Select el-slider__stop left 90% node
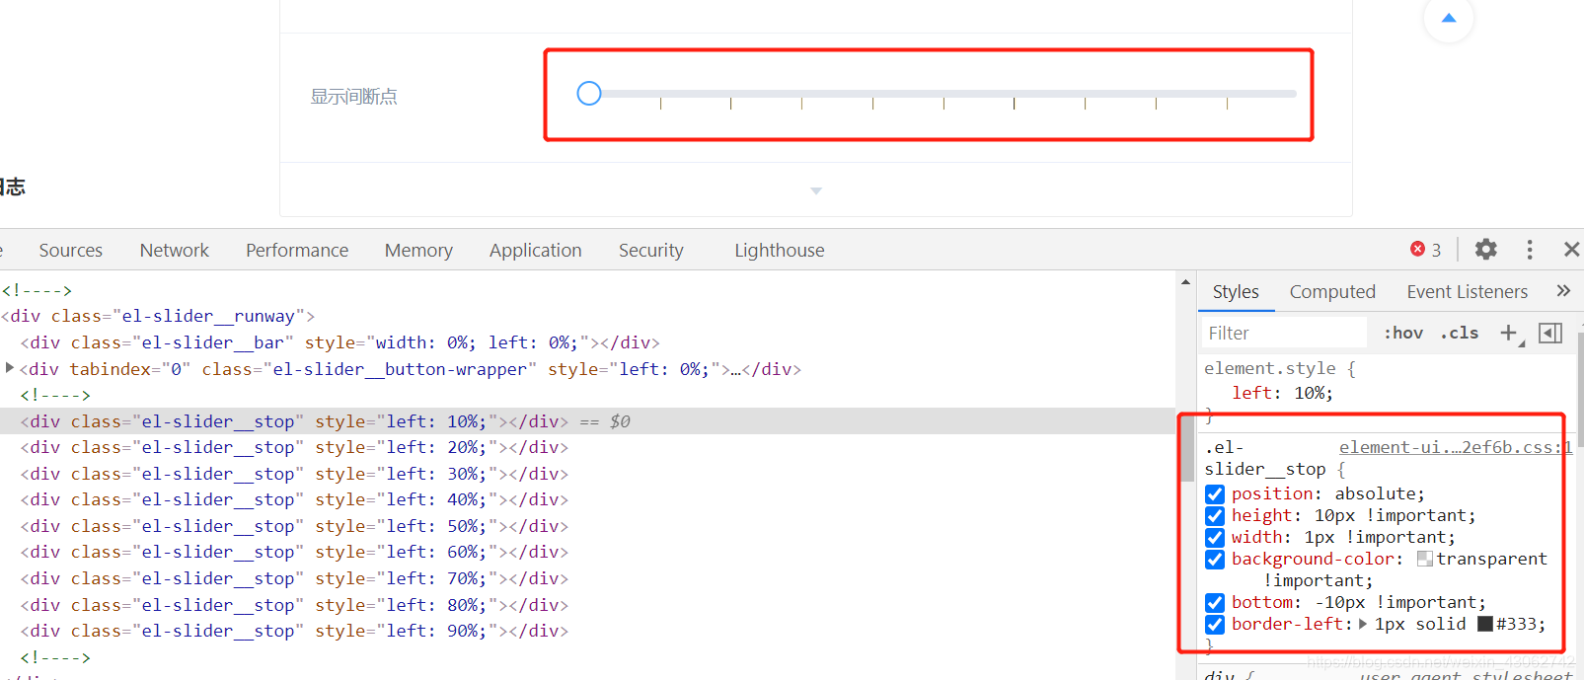The image size is (1584, 680). coord(294,631)
